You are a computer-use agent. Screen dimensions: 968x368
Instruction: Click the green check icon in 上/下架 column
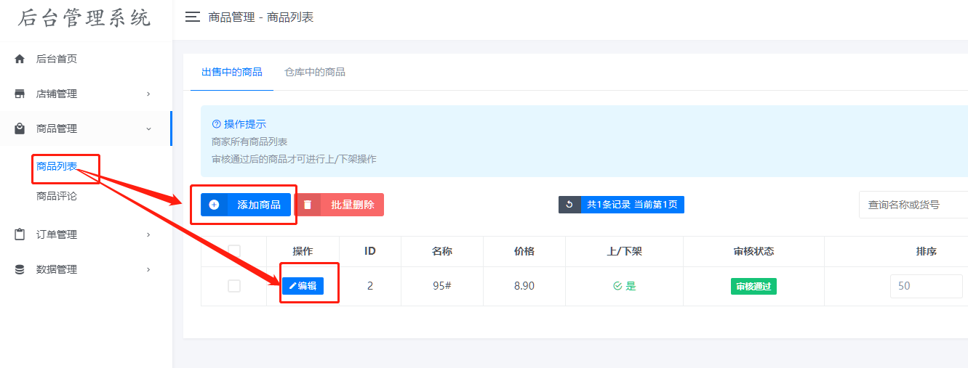pyautogui.click(x=617, y=286)
